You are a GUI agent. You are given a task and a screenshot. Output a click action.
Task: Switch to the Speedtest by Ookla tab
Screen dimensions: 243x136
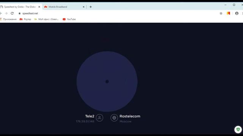(20, 7)
